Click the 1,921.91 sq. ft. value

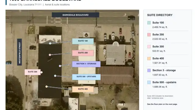point(160,63)
